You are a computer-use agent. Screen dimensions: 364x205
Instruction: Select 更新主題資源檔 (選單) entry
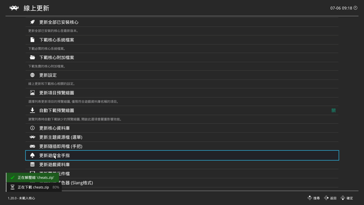[182, 137]
